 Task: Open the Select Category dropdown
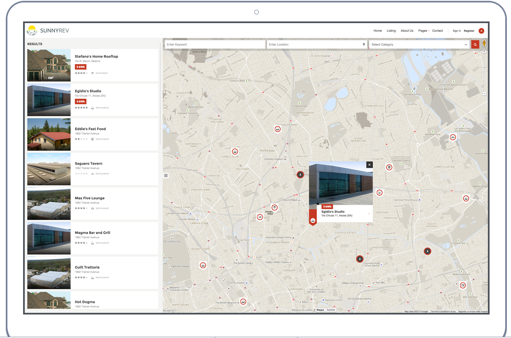419,45
